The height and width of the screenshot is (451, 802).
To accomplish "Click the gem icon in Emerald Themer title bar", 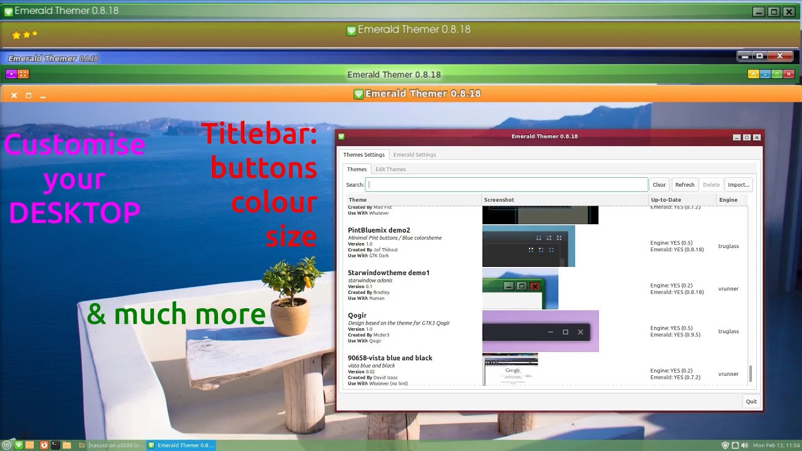I will pos(341,137).
